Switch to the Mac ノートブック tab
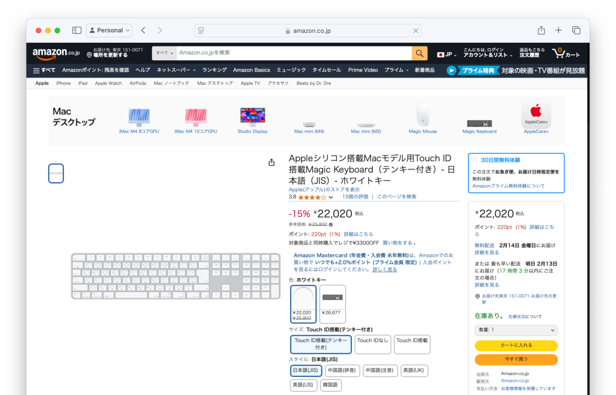Image resolution: width=616 pixels, height=395 pixels. 171,83
